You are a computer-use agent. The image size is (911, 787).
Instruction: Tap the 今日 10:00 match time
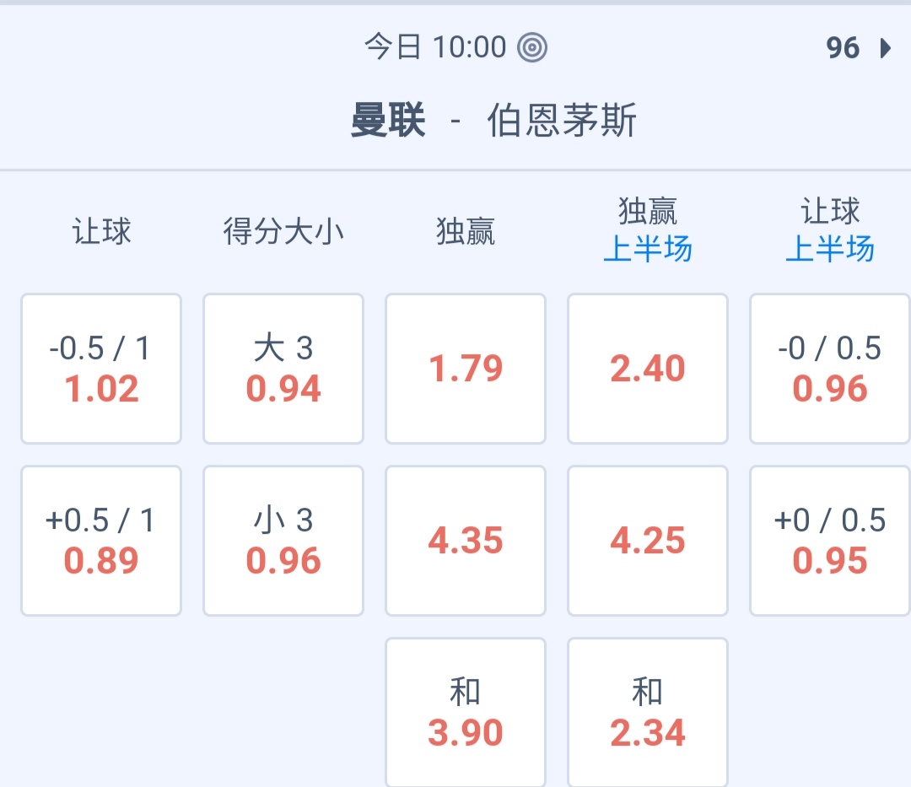click(x=435, y=47)
